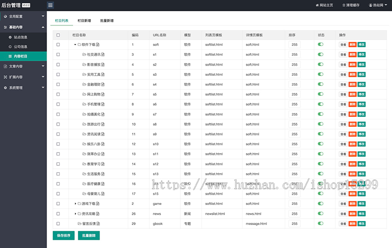Click the page icon next to 软件下载
The width and height of the screenshot is (392, 248).
click(98, 45)
